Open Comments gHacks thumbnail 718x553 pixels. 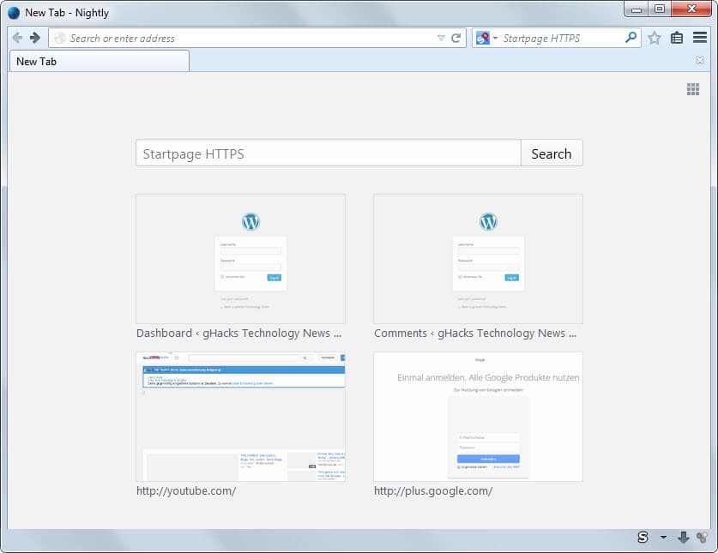478,259
